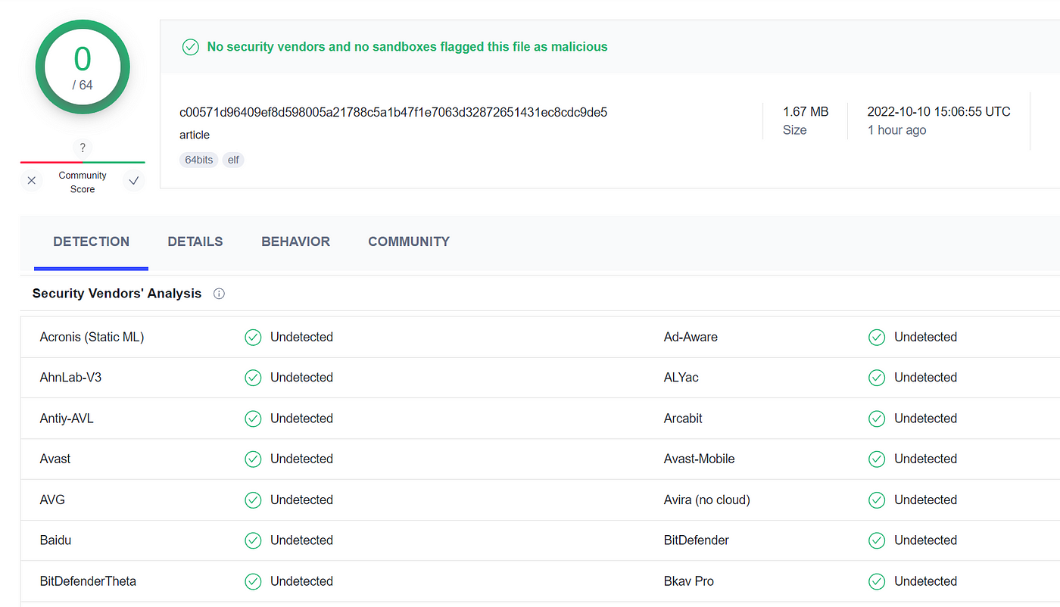
Task: Click the 64bits tag
Action: pos(199,160)
